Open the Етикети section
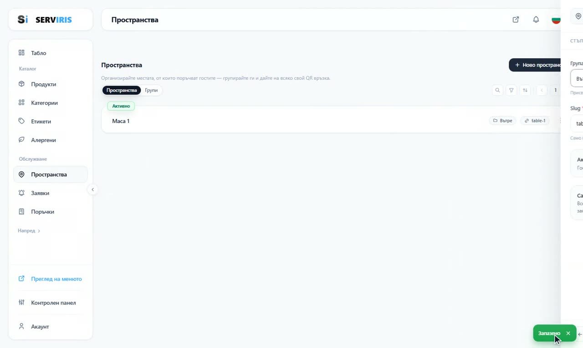Screen dimensions: 583x348 pos(50,122)
